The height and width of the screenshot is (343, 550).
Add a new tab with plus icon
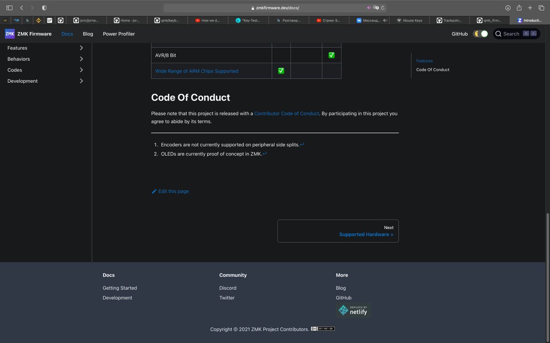[x=530, y=8]
